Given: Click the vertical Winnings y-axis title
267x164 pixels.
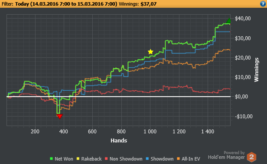Looking at the screenshot, I should tap(257, 70).
